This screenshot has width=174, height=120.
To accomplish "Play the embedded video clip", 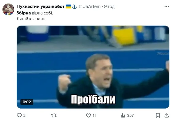I will [93, 67].
